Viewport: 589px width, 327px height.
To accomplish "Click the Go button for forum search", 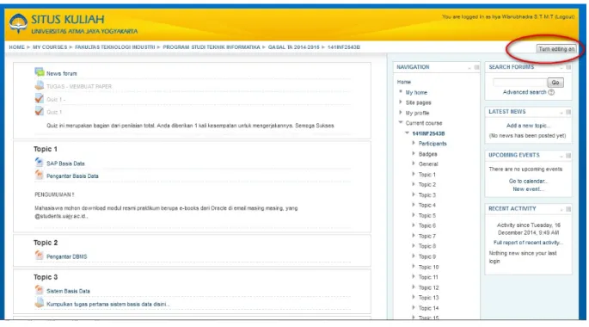I will (555, 83).
